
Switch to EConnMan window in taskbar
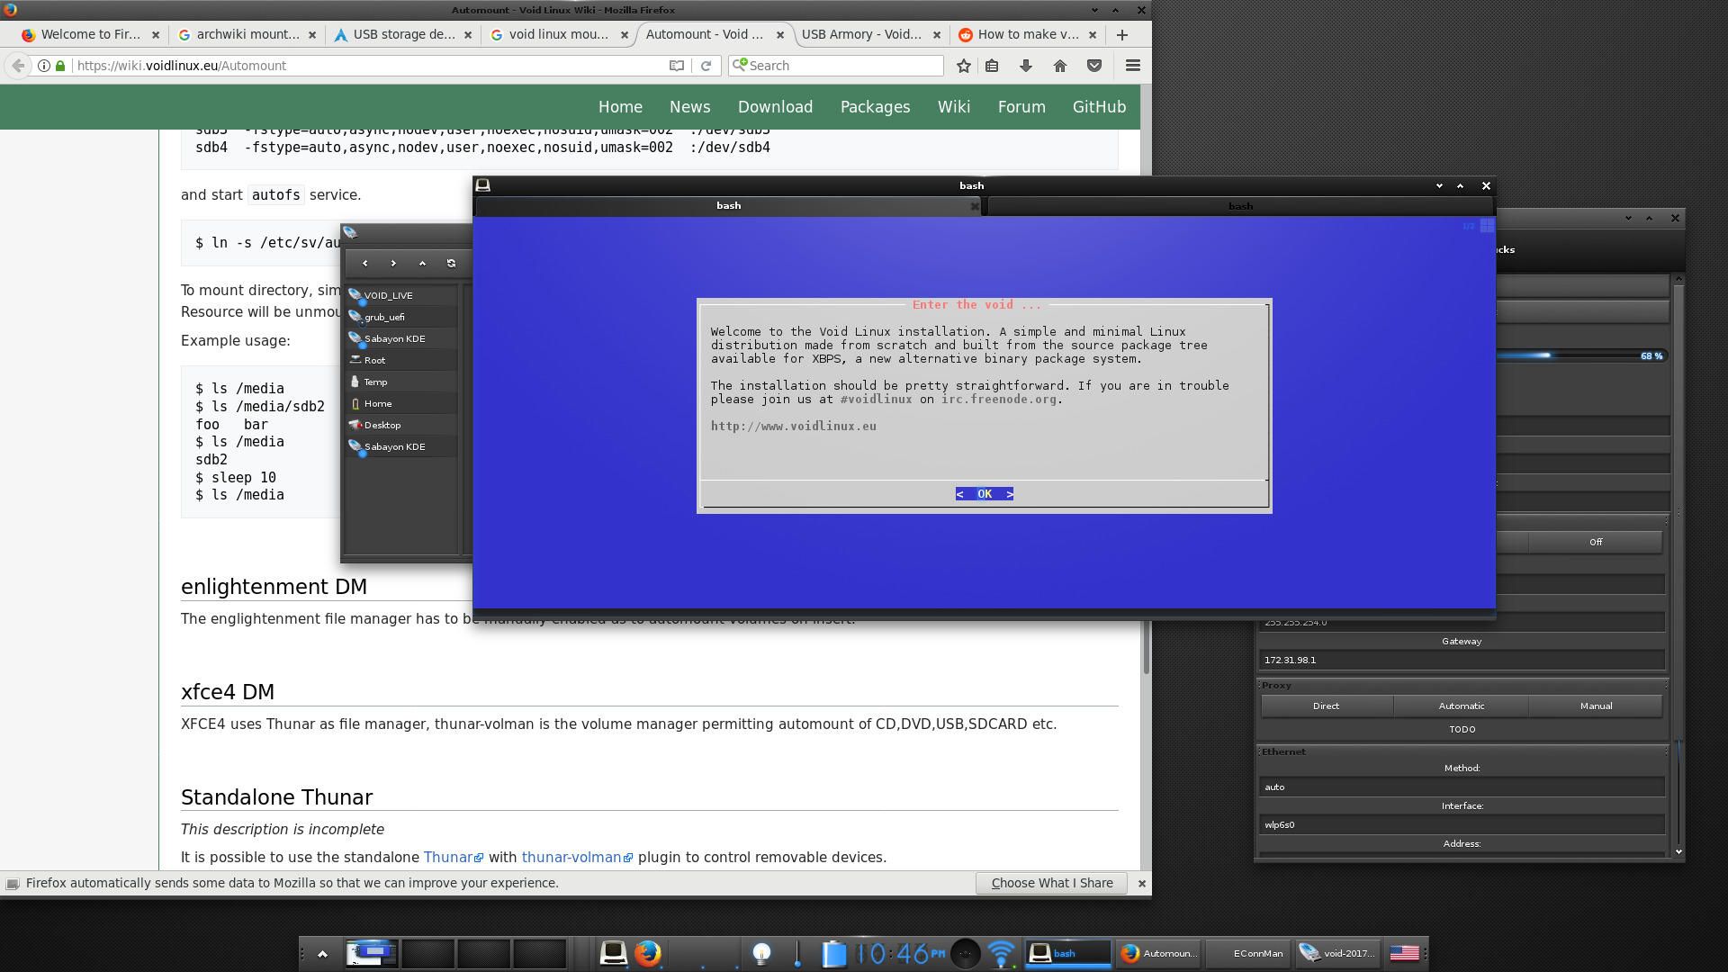(x=1248, y=953)
